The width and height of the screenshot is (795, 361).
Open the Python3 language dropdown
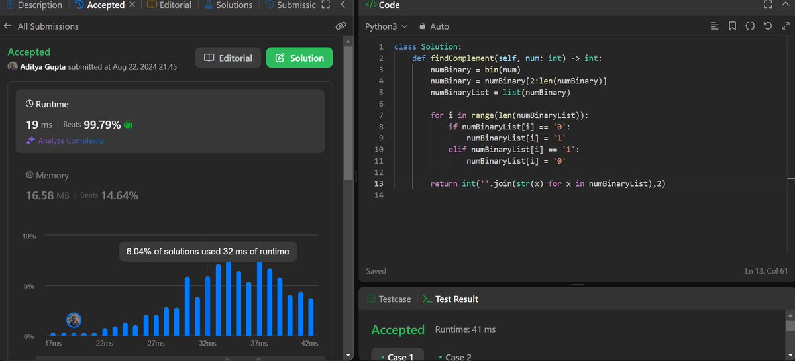386,26
